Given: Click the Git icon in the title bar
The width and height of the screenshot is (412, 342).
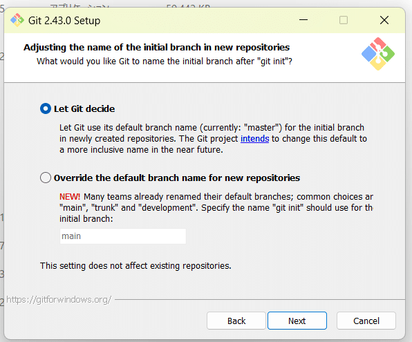Looking at the screenshot, I should pyautogui.click(x=17, y=20).
